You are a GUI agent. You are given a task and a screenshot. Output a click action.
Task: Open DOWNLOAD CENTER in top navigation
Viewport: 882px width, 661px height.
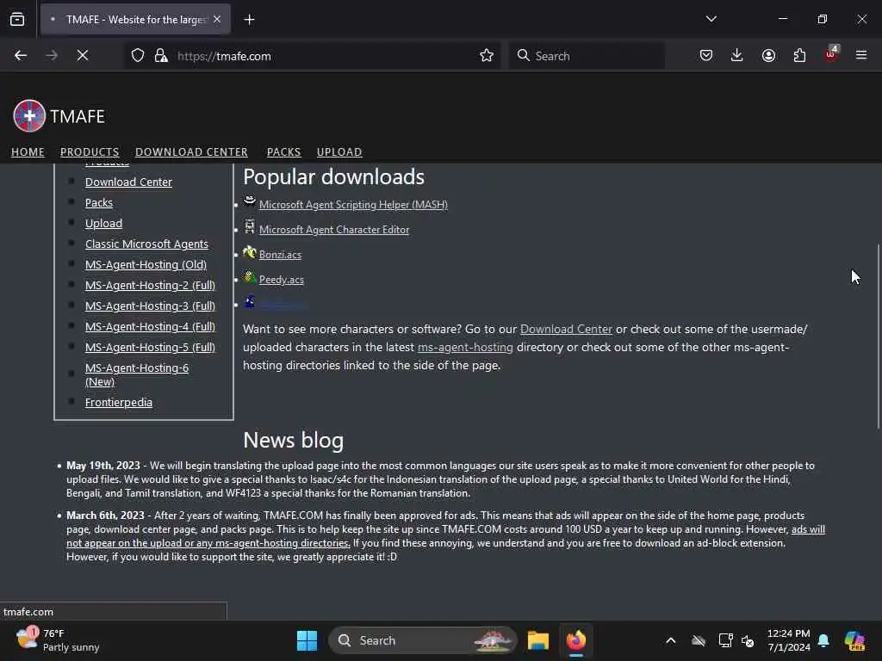[x=191, y=151]
